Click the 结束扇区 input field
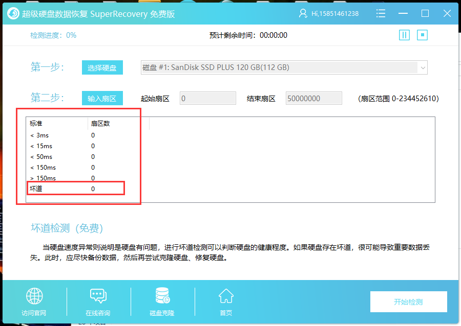461x326 pixels. (313, 98)
